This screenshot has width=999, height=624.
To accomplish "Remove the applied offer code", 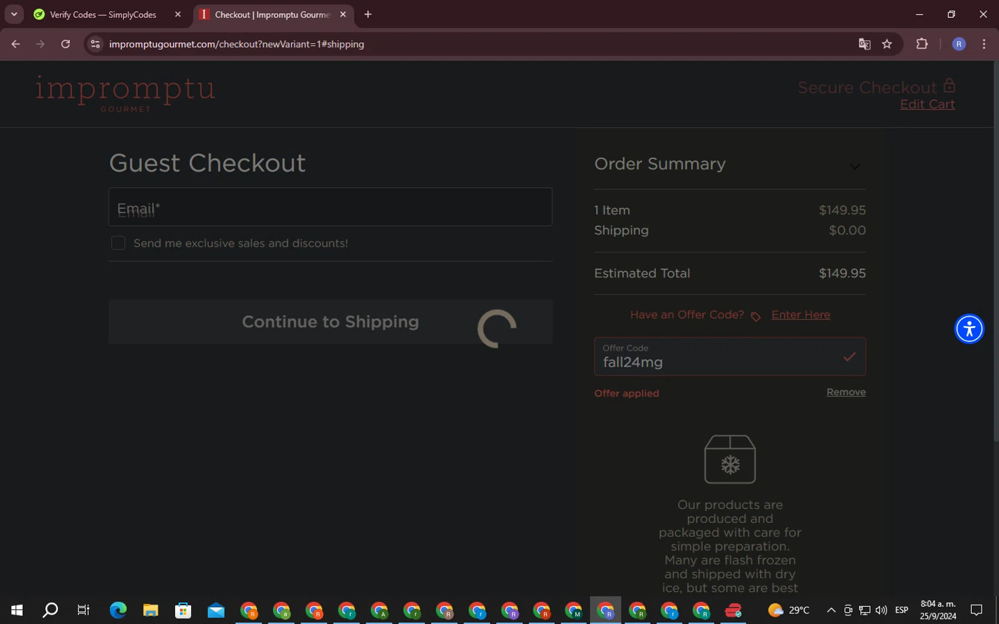I will point(846,392).
